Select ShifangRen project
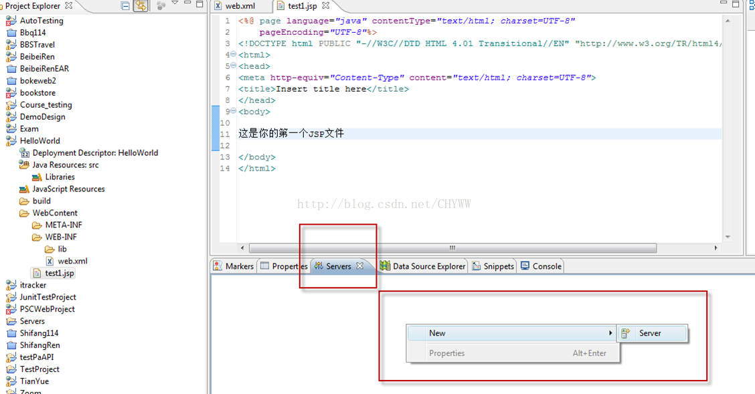Screen dimensions: 755x394 point(39,345)
